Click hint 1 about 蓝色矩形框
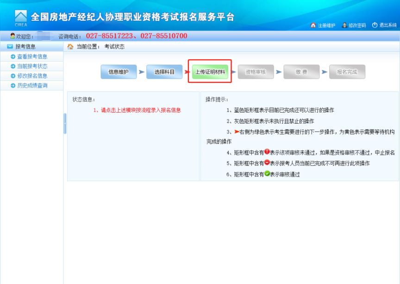The height and width of the screenshot is (284, 400). tap(280, 110)
